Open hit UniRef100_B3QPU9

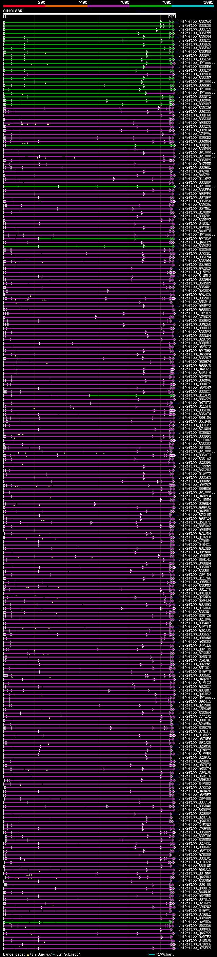click(x=195, y=149)
